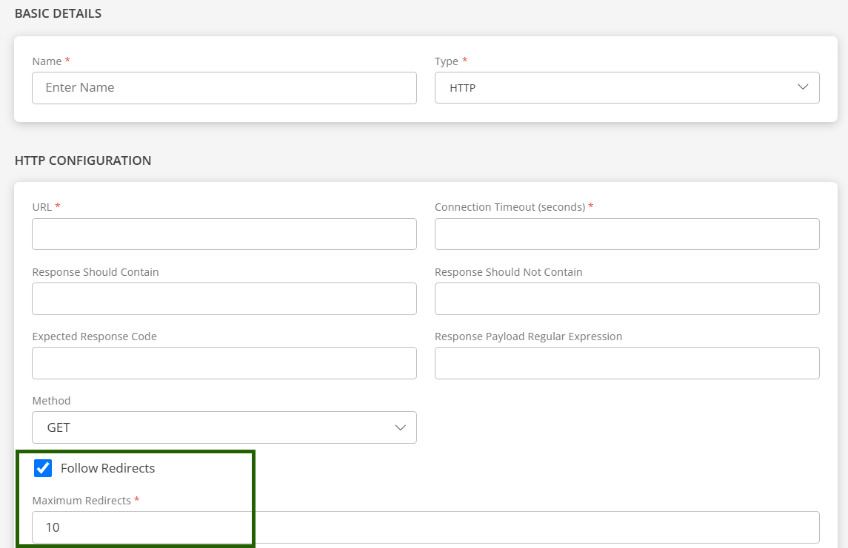This screenshot has width=848, height=548.
Task: Click the Name text field
Action: point(224,87)
